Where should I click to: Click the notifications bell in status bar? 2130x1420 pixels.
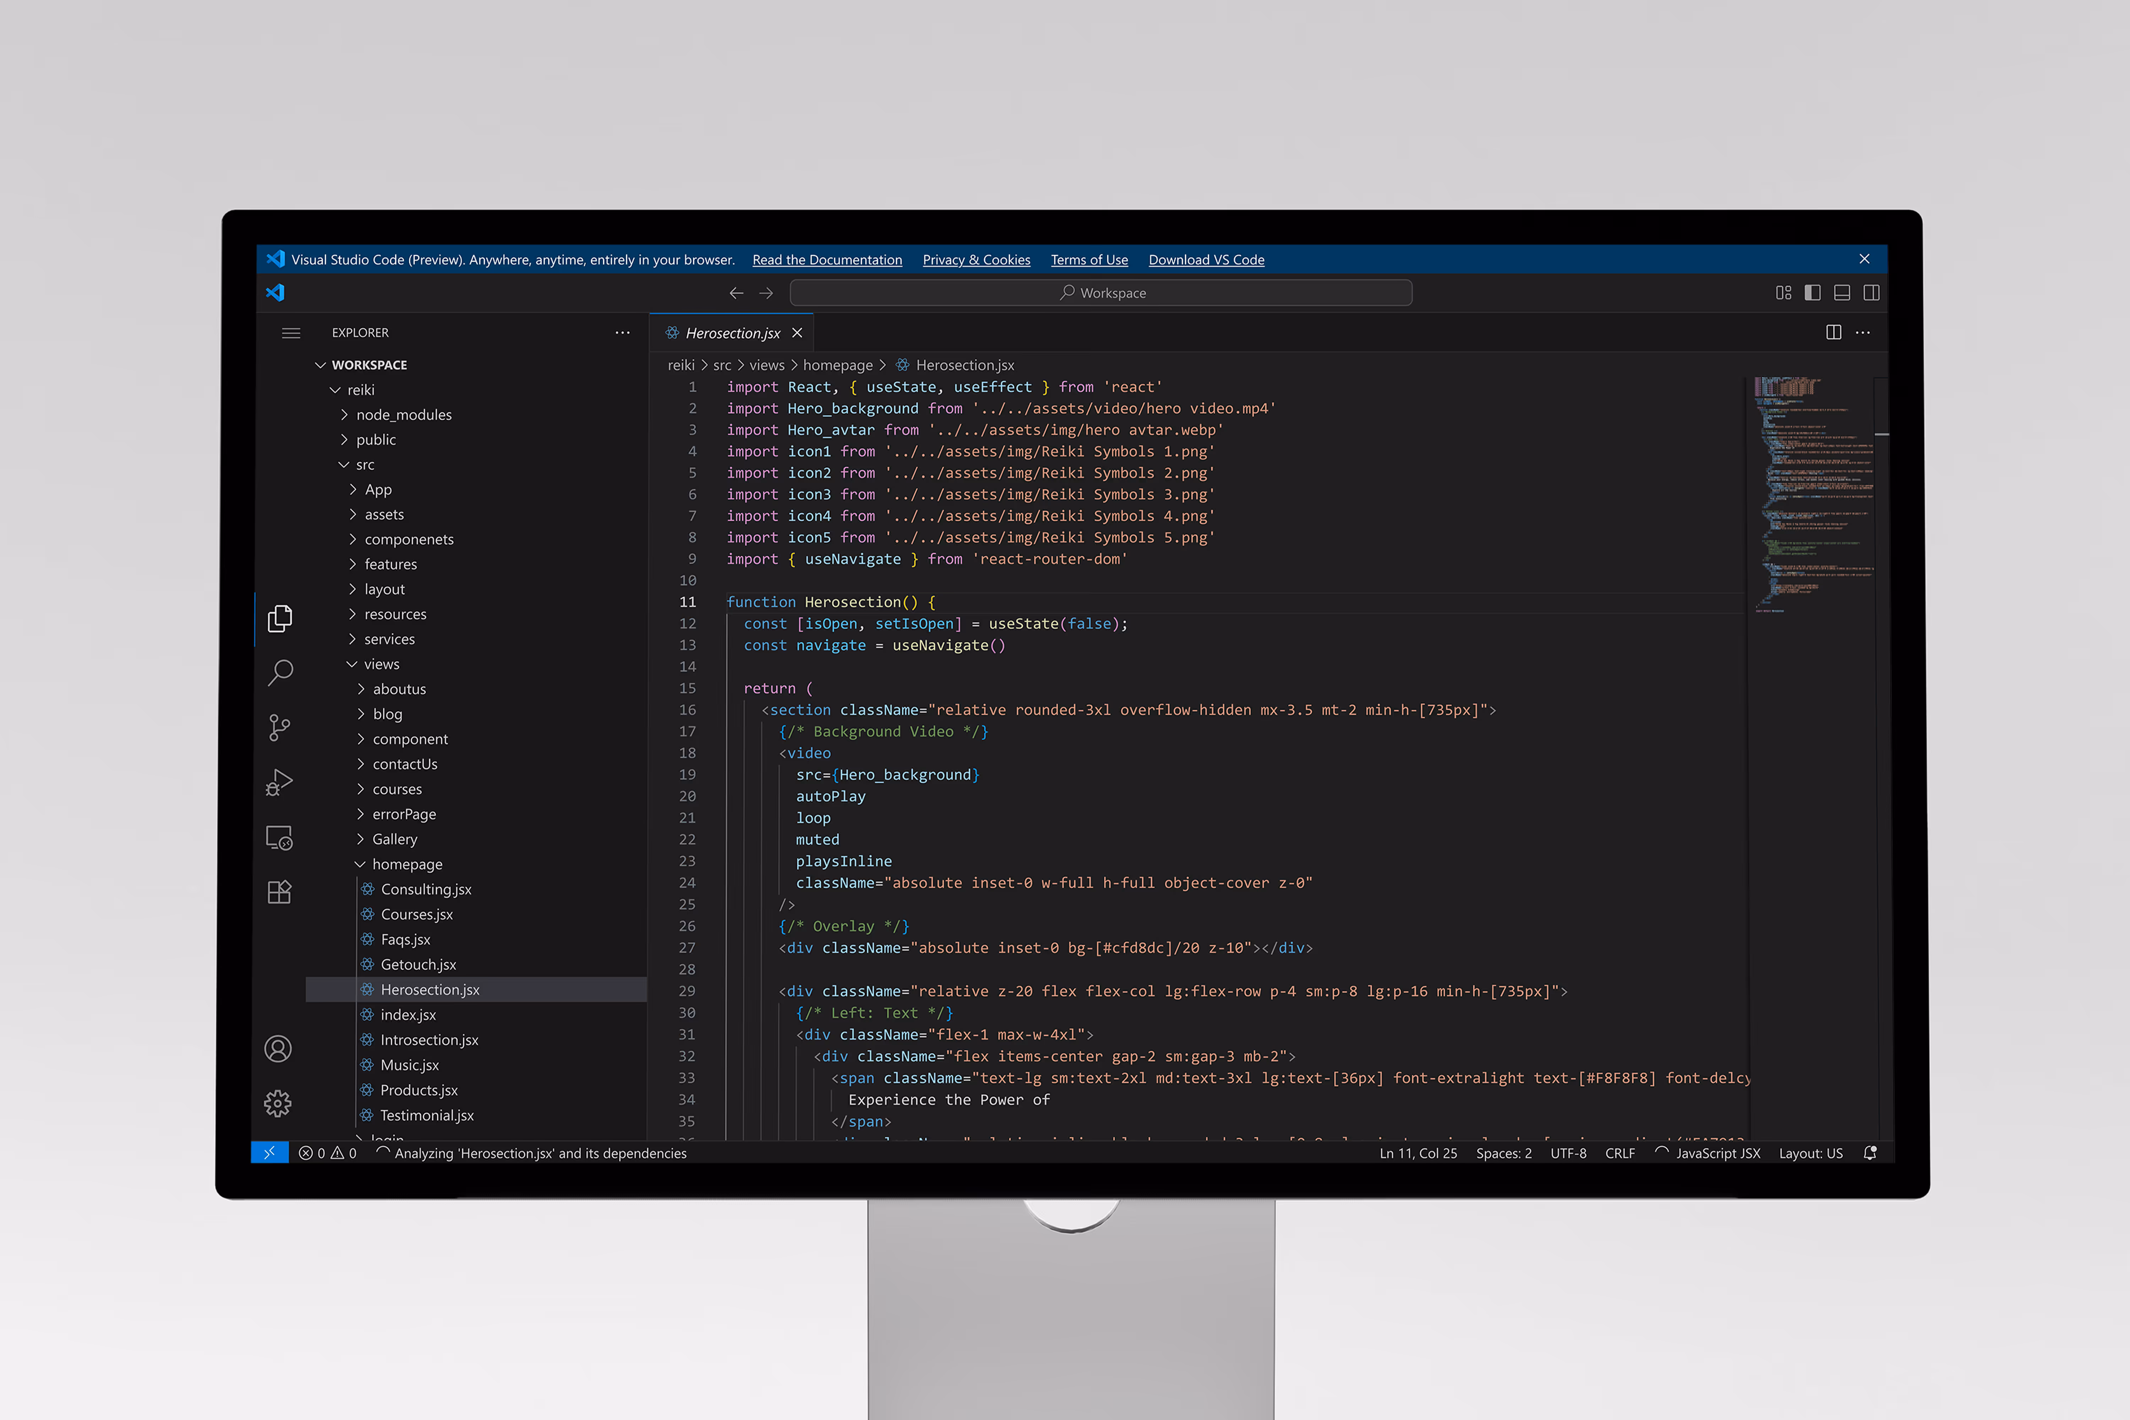point(1870,1153)
